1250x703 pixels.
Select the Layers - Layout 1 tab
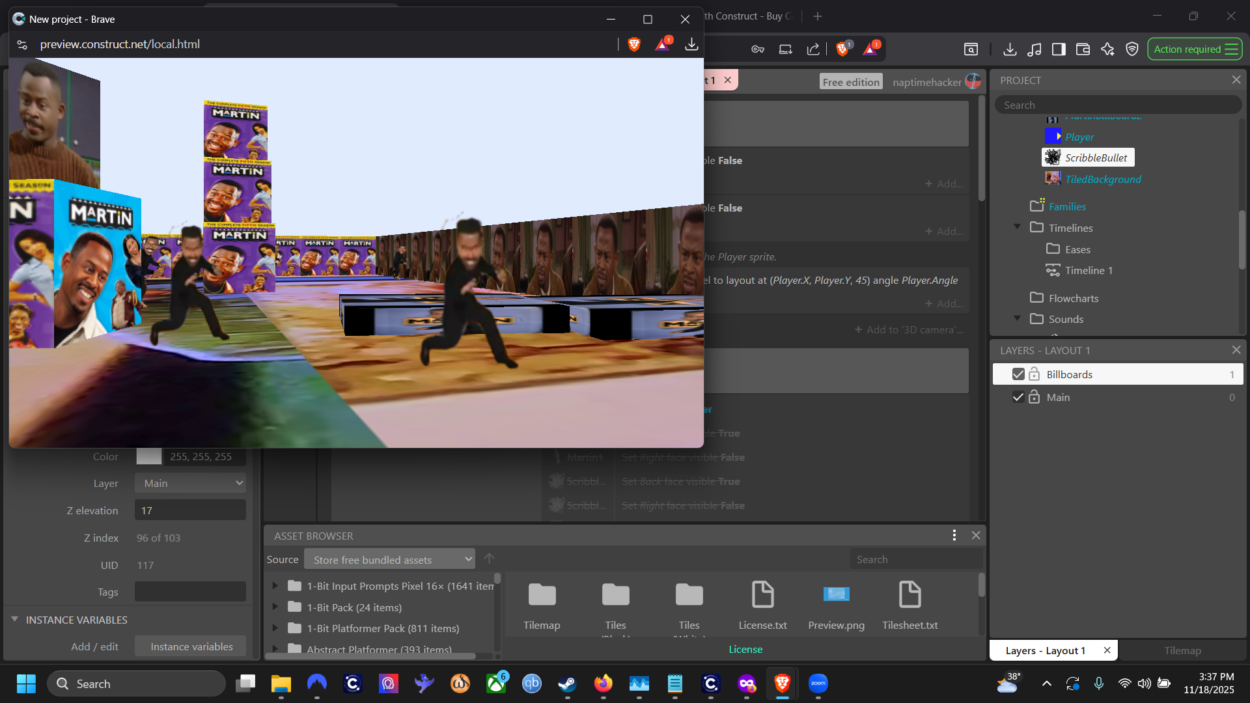[1045, 650]
